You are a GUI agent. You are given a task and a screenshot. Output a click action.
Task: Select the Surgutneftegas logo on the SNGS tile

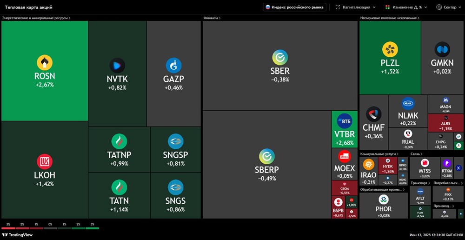pyautogui.click(x=176, y=187)
